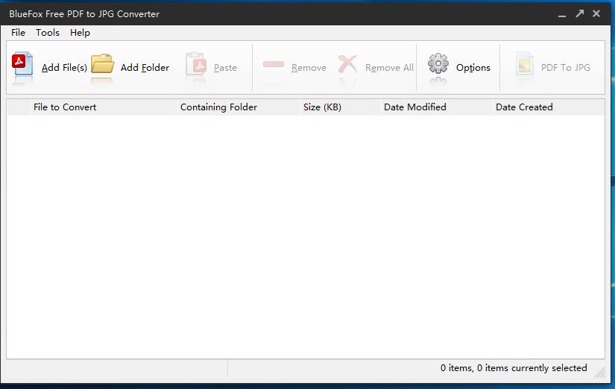Click the PDF To JPG convert icon
Screen dimensions: 615x389
coord(525,66)
